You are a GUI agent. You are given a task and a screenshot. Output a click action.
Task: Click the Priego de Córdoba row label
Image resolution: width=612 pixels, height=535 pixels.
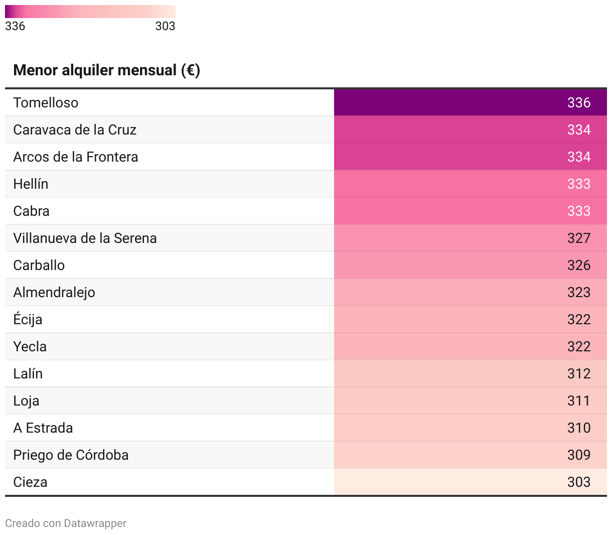[71, 455]
